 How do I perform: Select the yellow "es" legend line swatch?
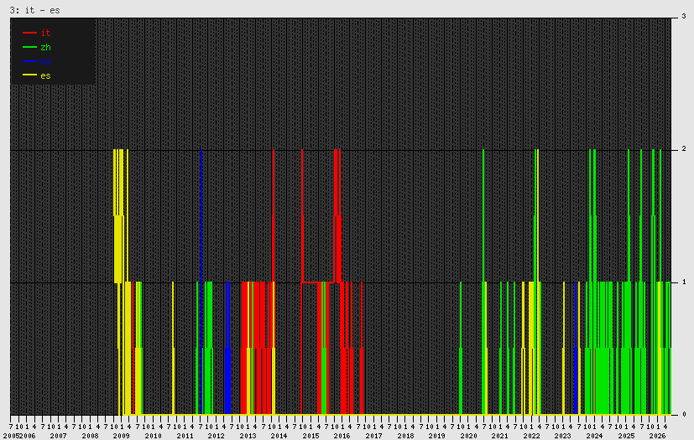29,75
